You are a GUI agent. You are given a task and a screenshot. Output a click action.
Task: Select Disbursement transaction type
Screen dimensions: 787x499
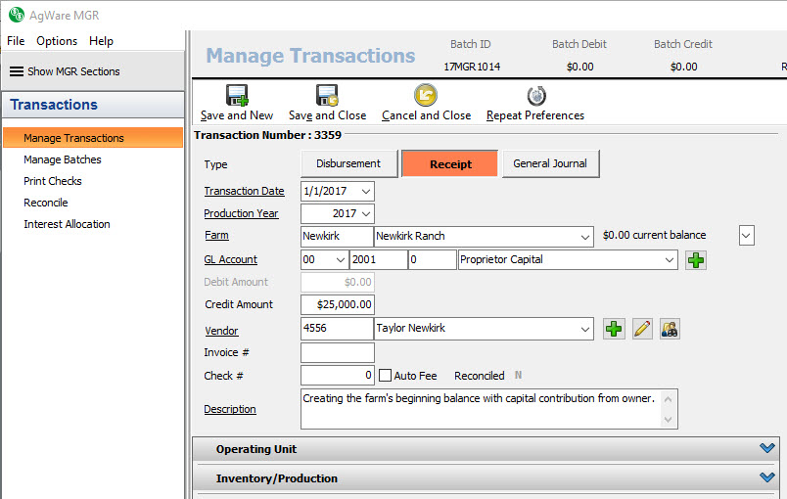point(348,164)
